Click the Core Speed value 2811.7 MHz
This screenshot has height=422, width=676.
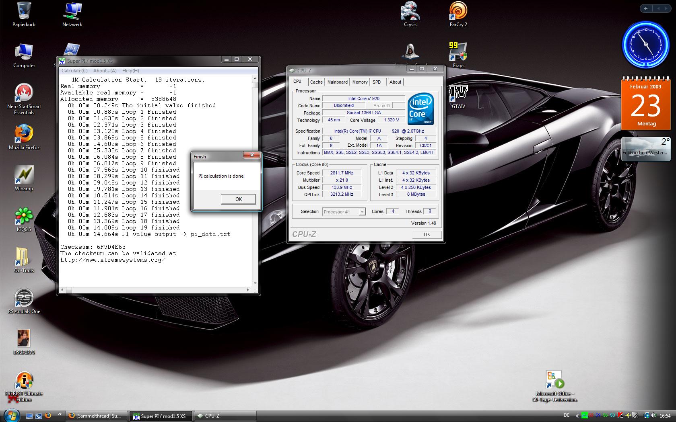point(342,173)
